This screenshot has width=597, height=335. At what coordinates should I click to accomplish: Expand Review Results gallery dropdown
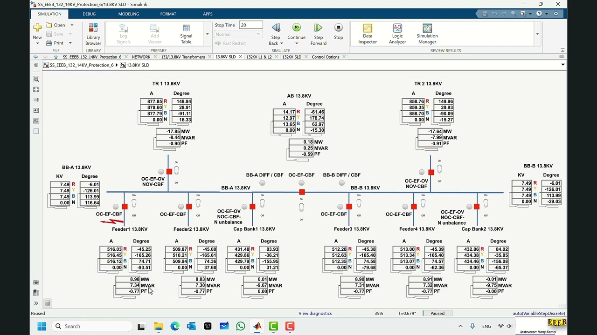click(x=537, y=34)
